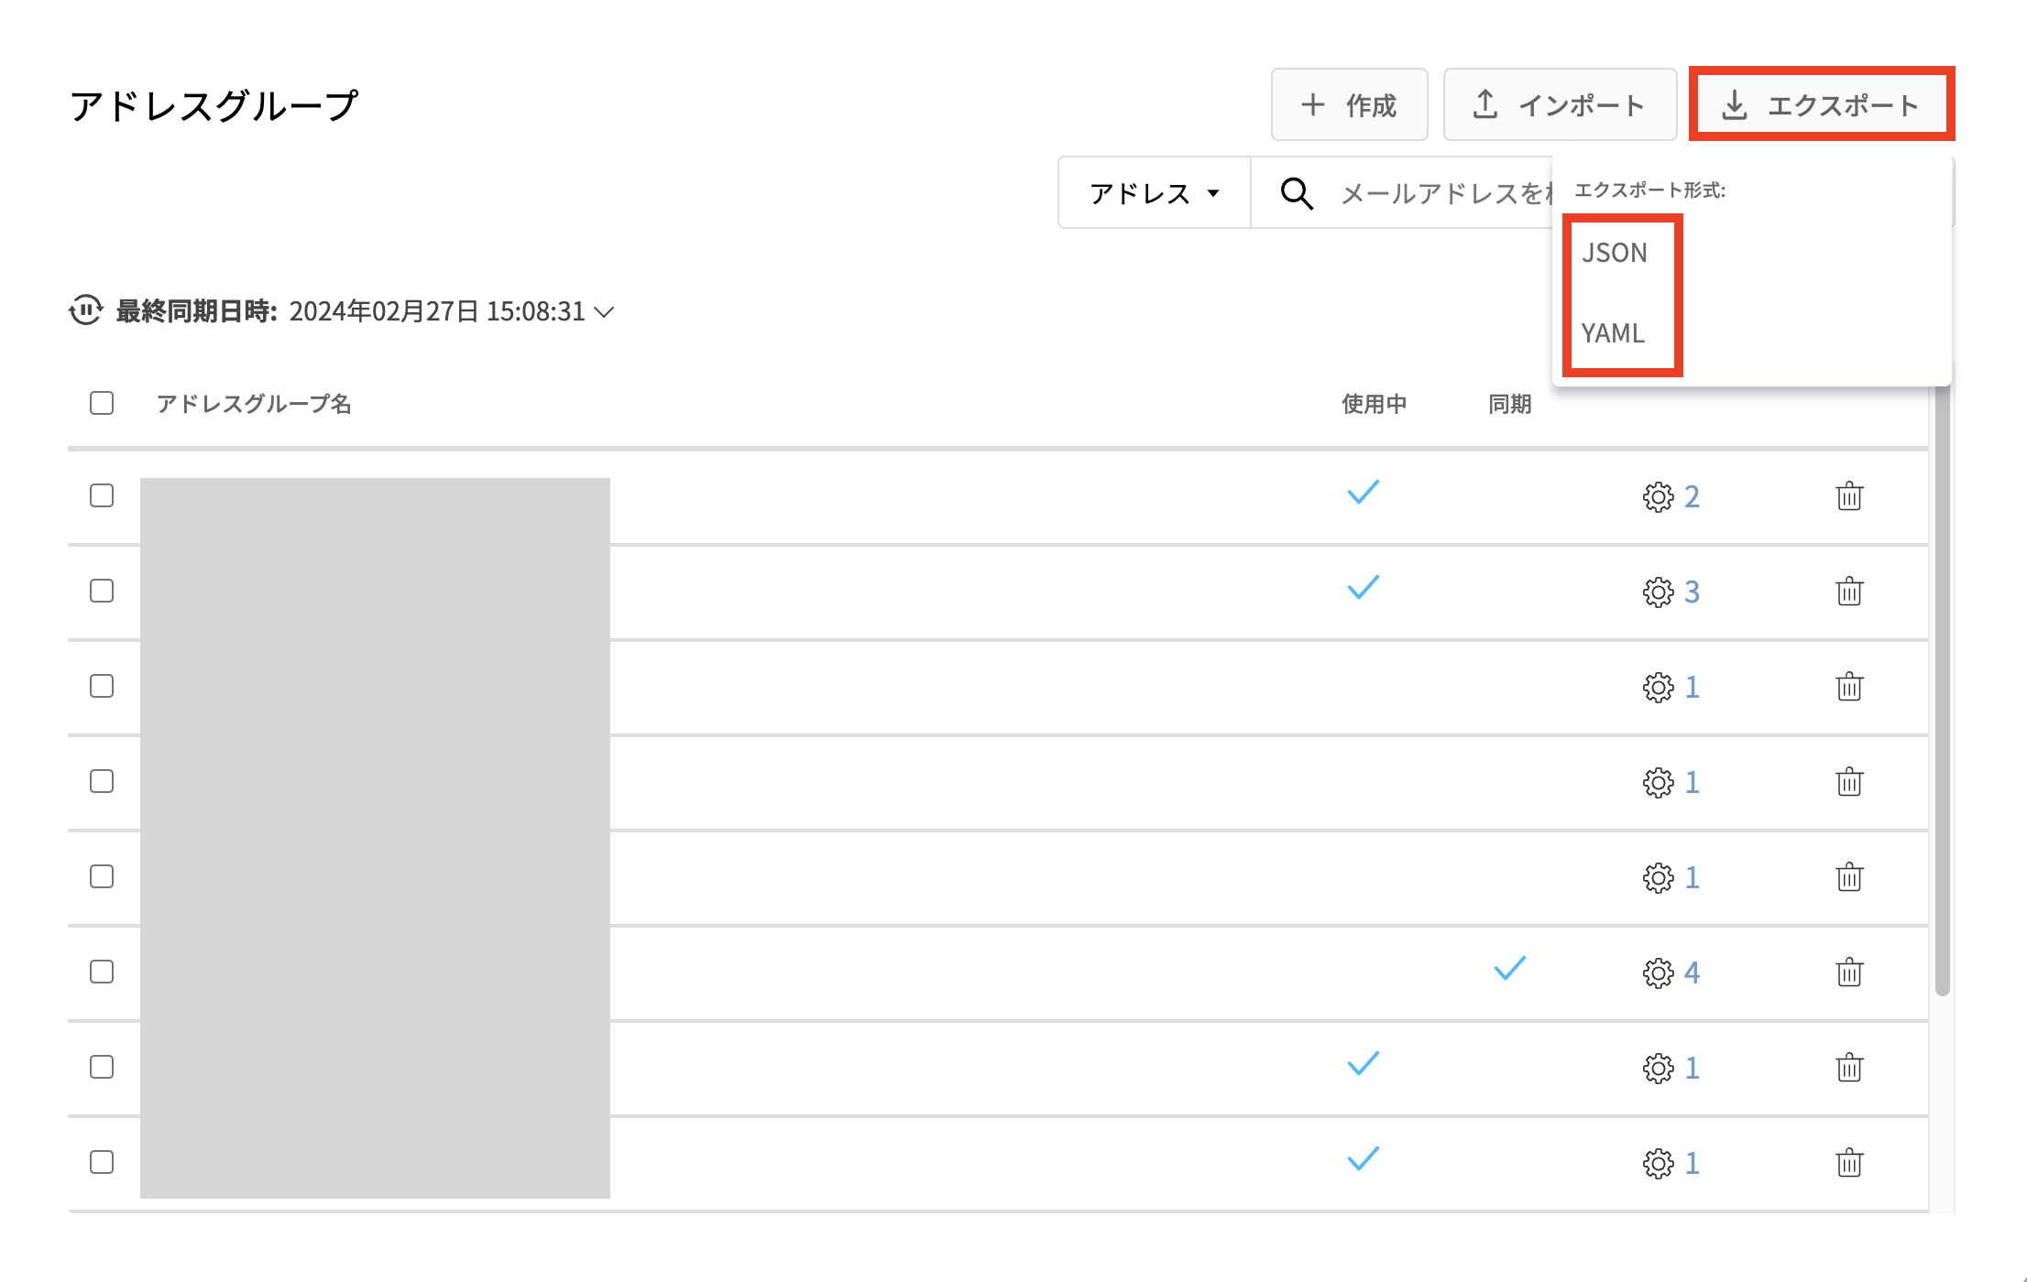This screenshot has width=2027, height=1282.
Task: Check the row with gear count 4
Action: click(x=102, y=972)
